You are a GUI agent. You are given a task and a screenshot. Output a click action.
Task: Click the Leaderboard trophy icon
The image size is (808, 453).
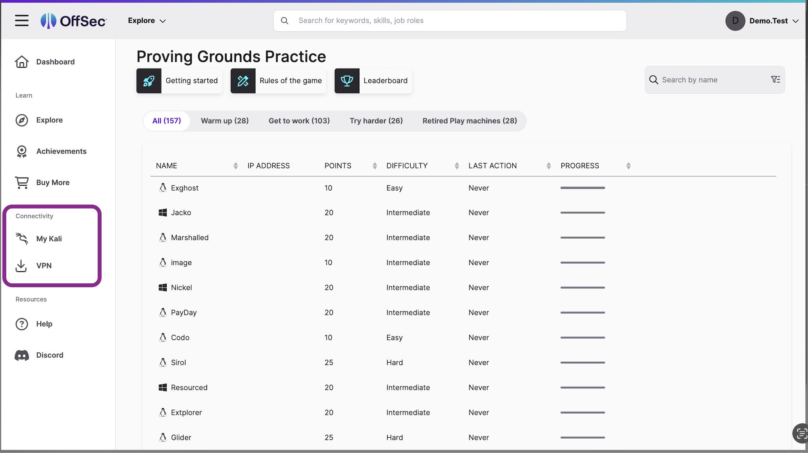point(347,81)
